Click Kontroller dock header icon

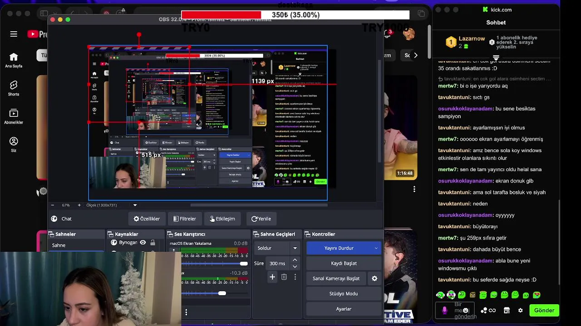pyautogui.click(x=308, y=234)
